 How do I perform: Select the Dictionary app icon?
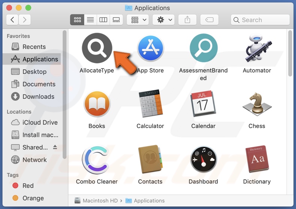pyautogui.click(x=257, y=159)
